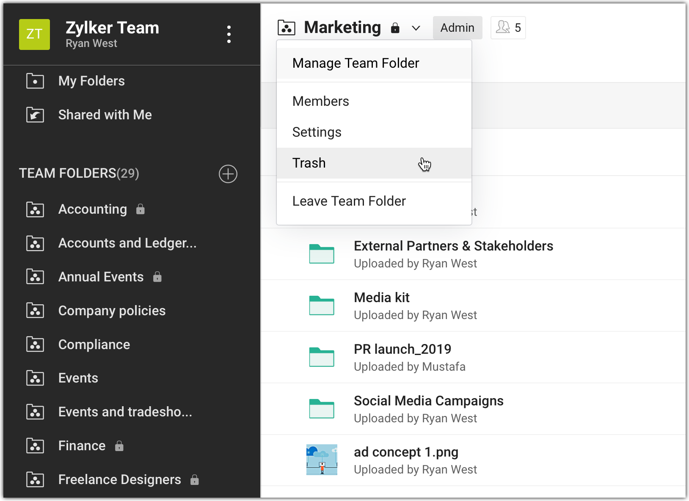
Task: Open ad concept 1.png thumbnail
Action: pos(322,460)
